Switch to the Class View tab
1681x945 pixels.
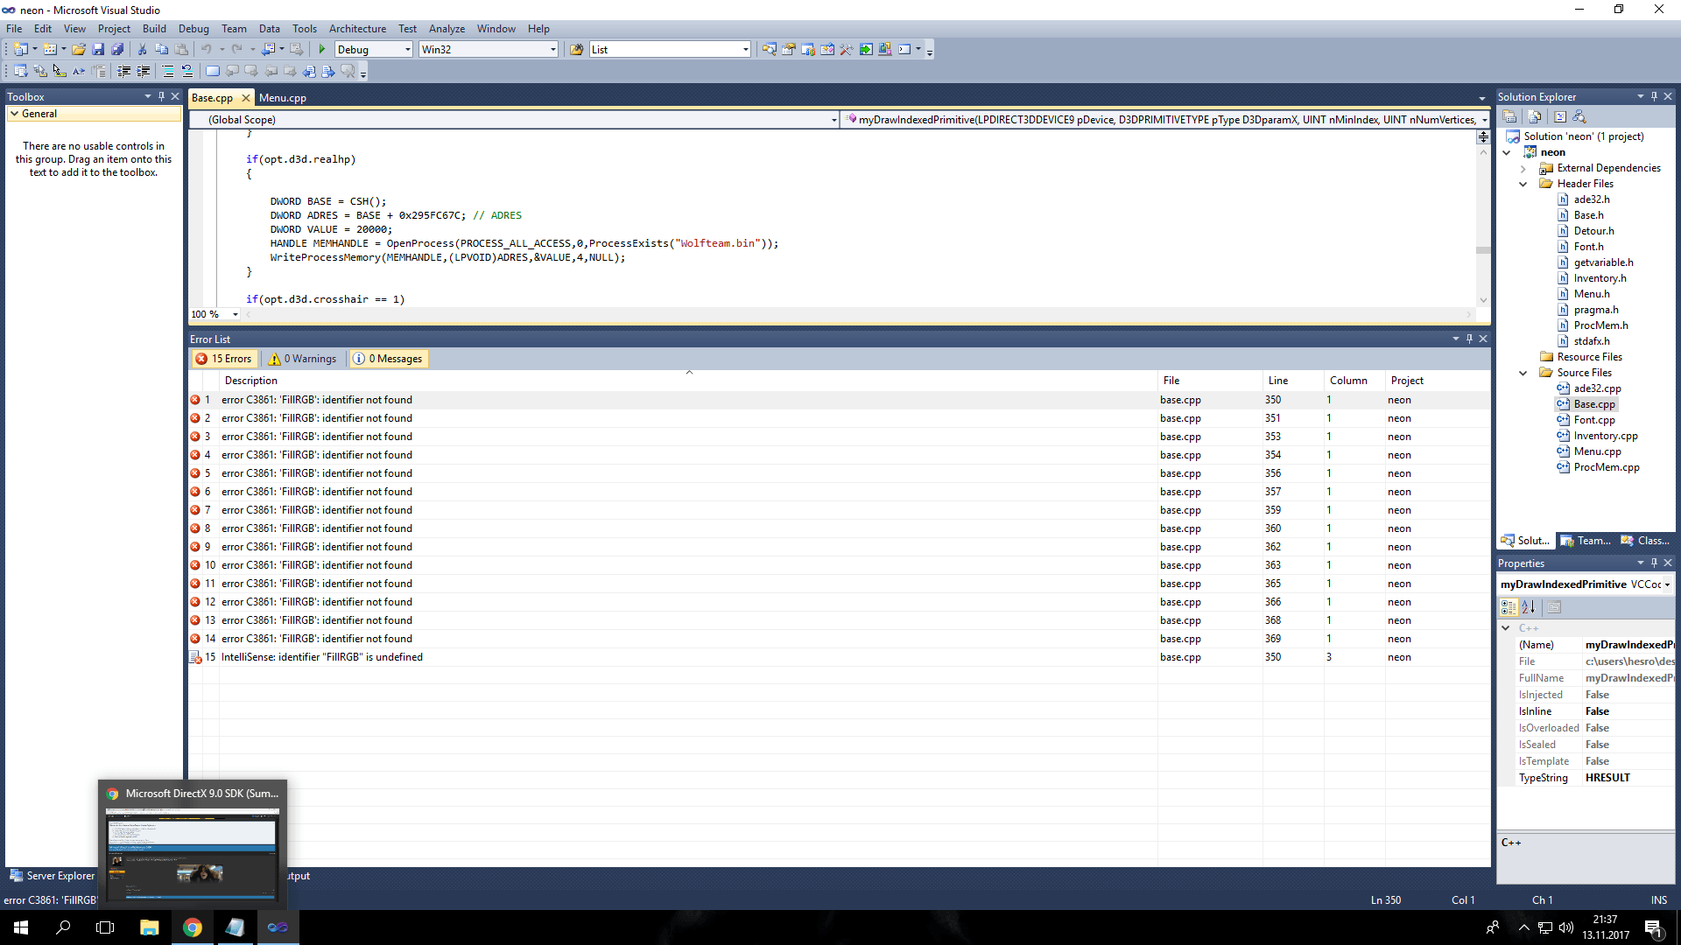[x=1645, y=541]
